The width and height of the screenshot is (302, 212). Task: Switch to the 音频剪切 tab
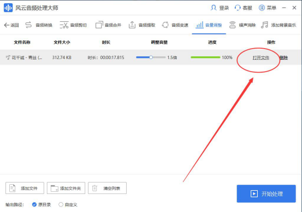(73, 25)
